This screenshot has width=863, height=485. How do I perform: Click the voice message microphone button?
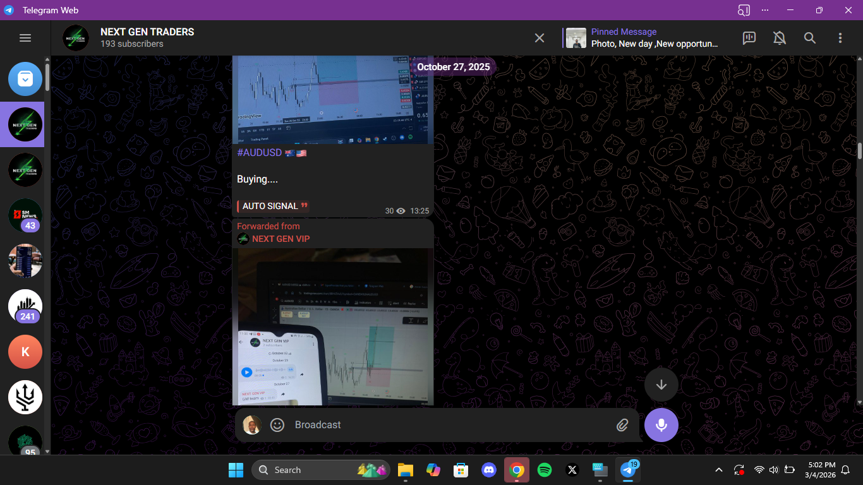pyautogui.click(x=661, y=425)
